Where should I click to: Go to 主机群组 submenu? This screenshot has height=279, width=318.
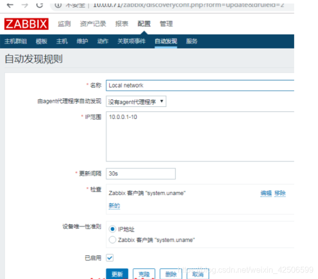[15, 41]
